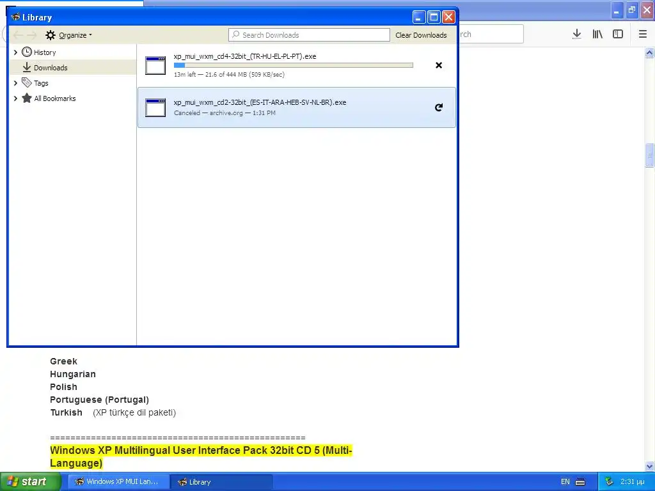Retry the canceled cd2-32bit download
Image resolution: width=655 pixels, height=491 pixels.
[439, 107]
